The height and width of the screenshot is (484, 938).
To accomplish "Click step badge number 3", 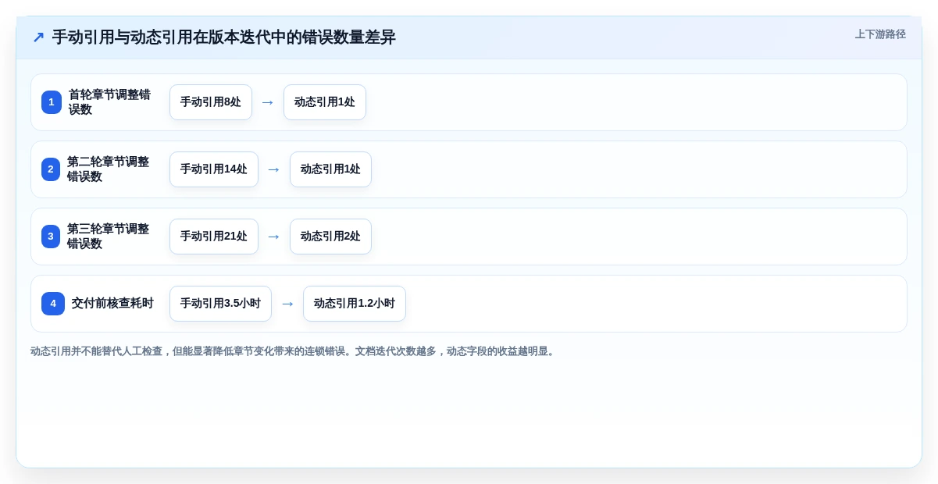I will point(51,237).
